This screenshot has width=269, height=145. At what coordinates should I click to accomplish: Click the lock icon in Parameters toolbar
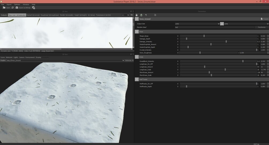[x=137, y=15]
